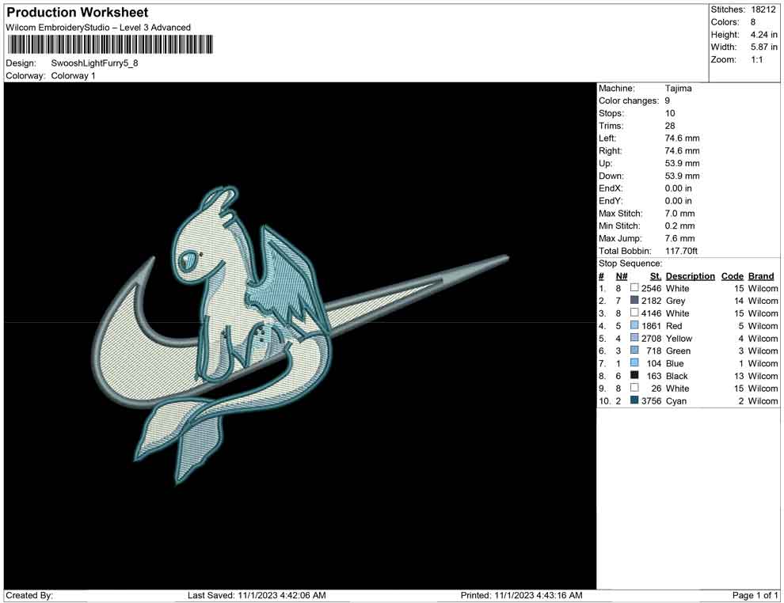Pick the Black color swatch in row 8
This screenshot has width=784, height=603.
click(x=634, y=375)
